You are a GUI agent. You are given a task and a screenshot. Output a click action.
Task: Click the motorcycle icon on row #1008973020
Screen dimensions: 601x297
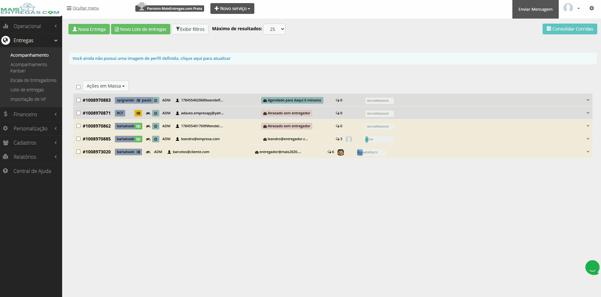point(148,152)
